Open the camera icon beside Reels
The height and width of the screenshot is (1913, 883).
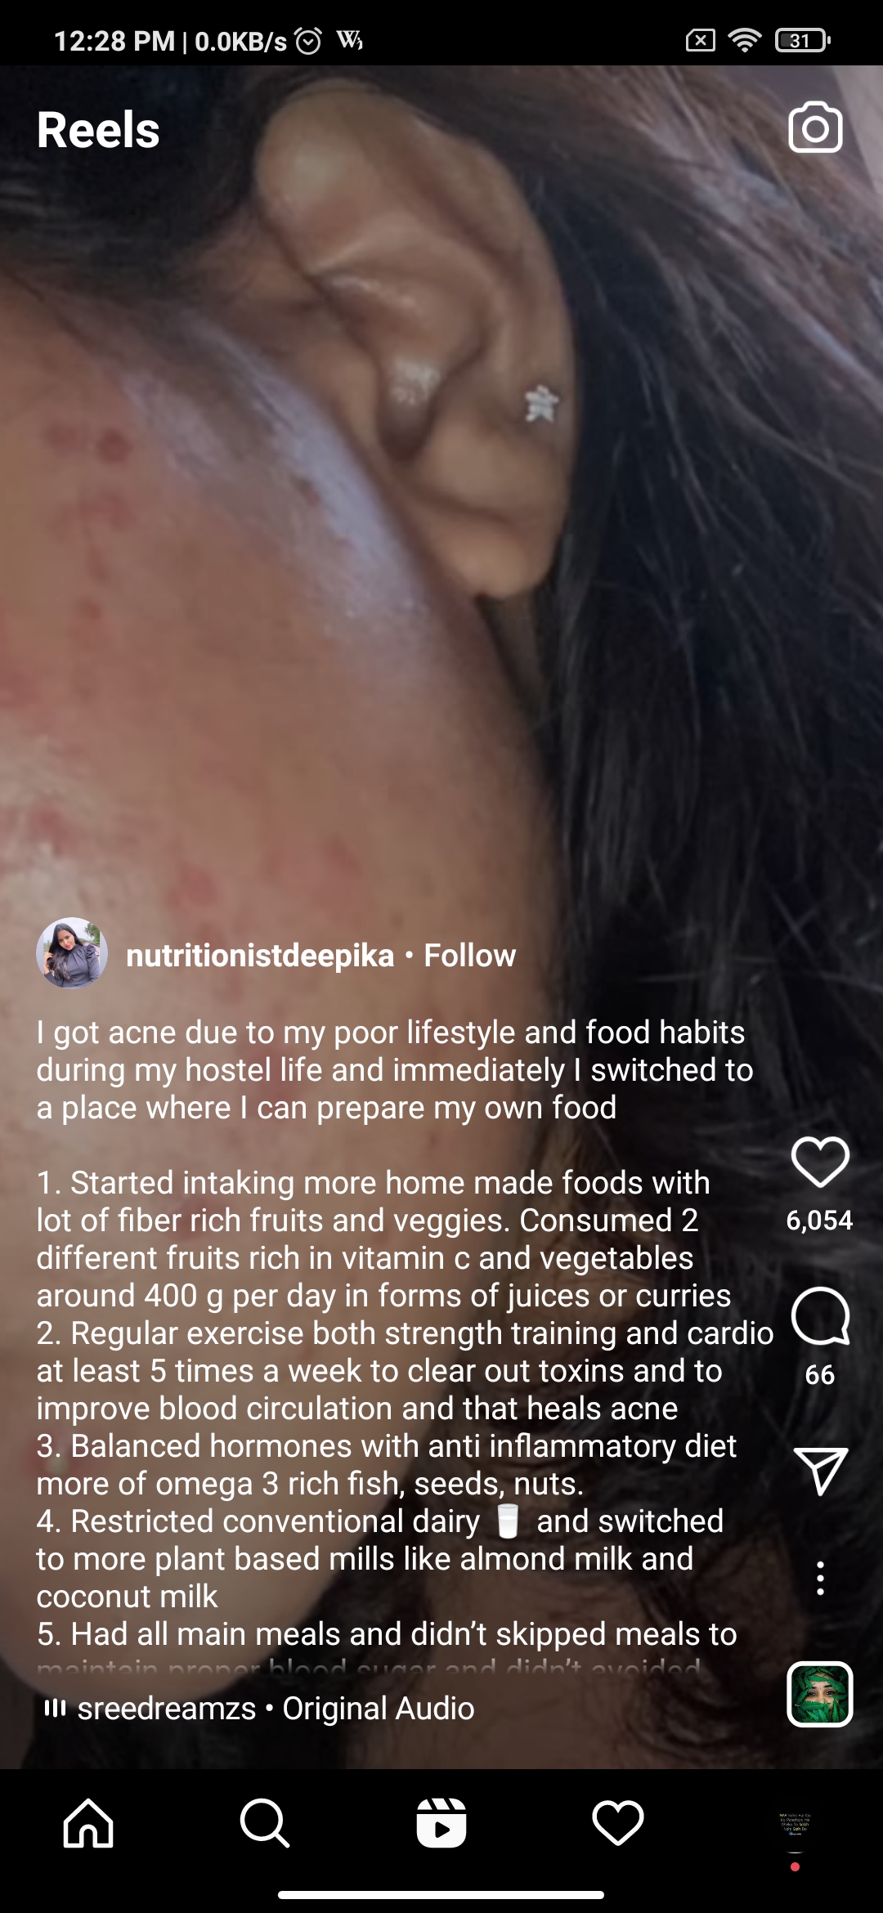coord(815,128)
